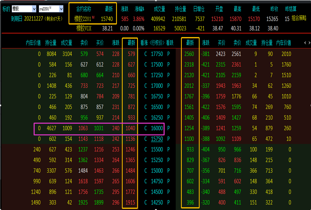Select the underlined 15750 strike price
Screen dimensions: 311x210
click(157, 139)
